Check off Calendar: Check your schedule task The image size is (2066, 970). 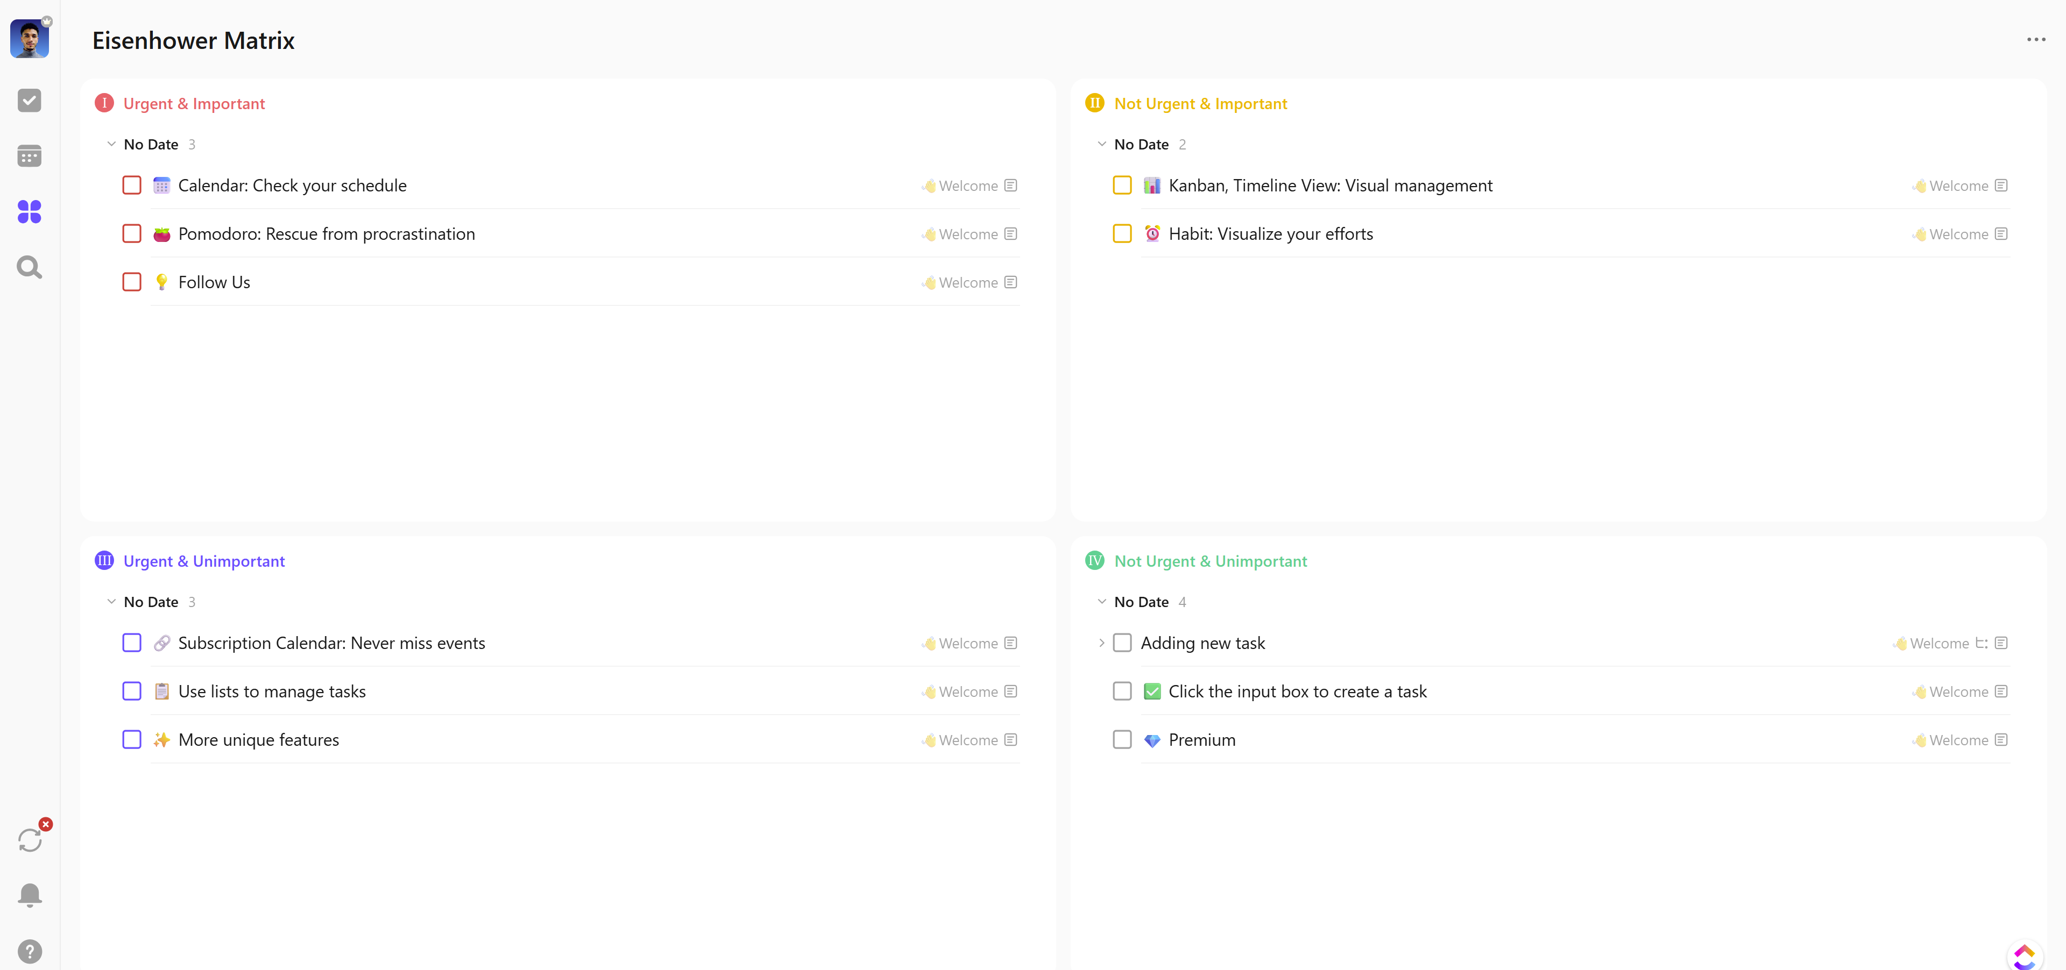pyautogui.click(x=131, y=185)
